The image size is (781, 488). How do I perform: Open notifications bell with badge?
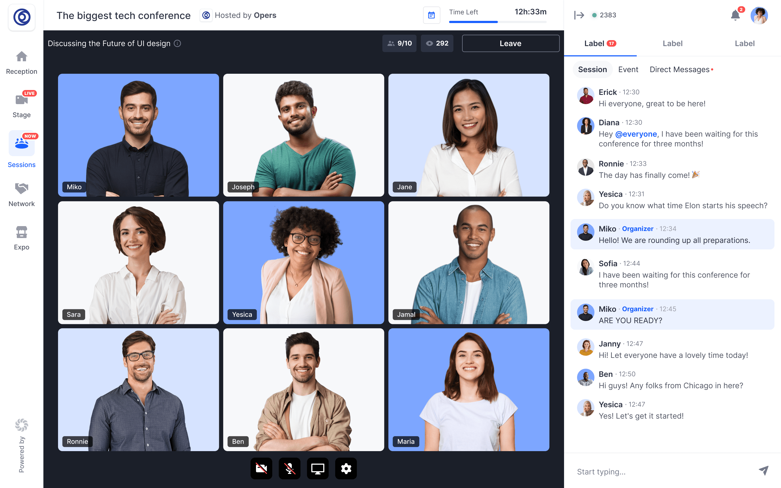pyautogui.click(x=735, y=15)
